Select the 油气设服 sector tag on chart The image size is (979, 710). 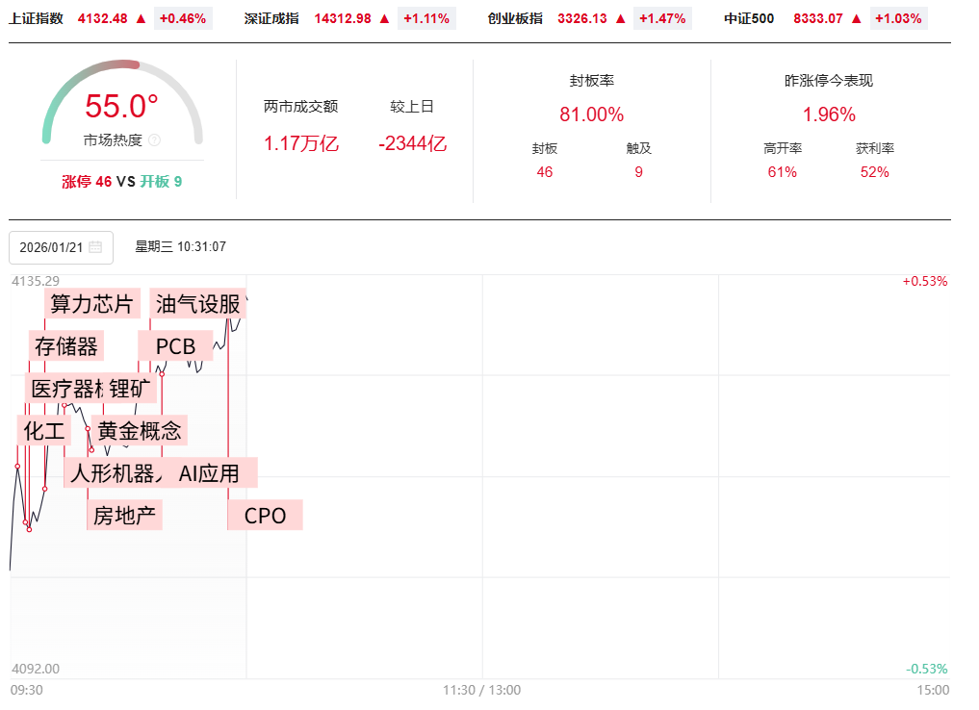point(197,304)
